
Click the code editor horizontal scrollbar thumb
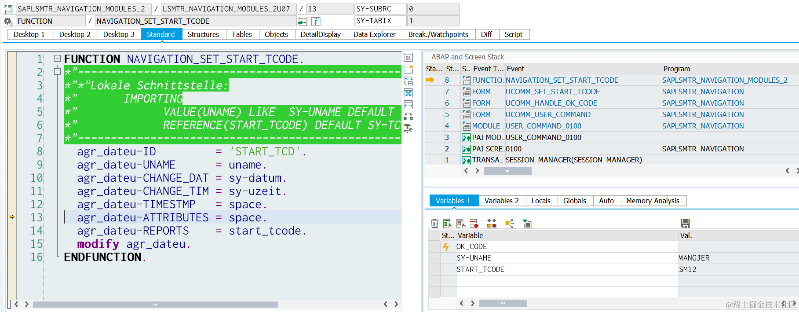tap(155, 304)
